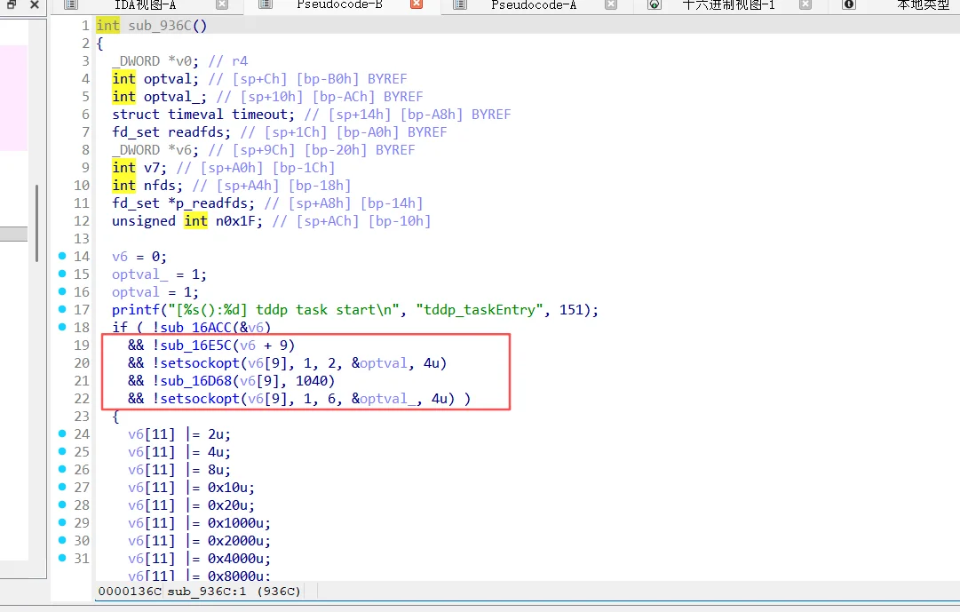Switch to the IDA视图-A tab
Viewport: 960px width, 612px height.
click(x=145, y=5)
